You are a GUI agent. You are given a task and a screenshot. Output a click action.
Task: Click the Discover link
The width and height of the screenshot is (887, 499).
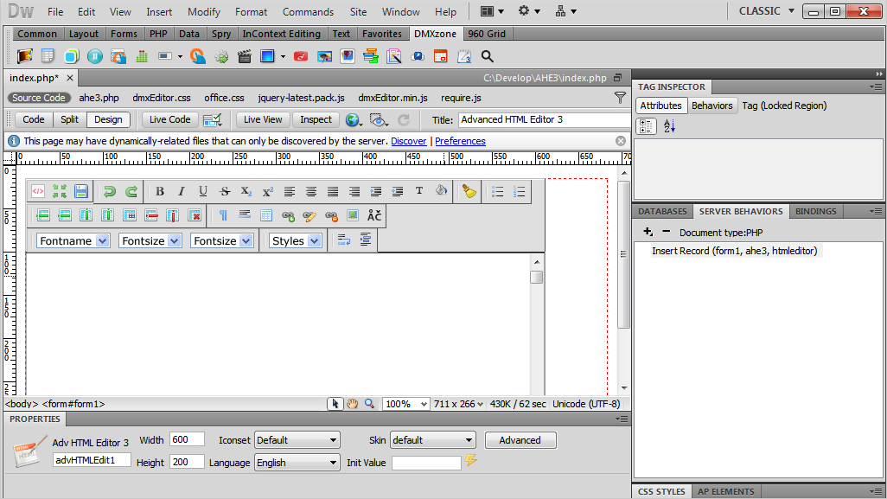pyautogui.click(x=408, y=141)
